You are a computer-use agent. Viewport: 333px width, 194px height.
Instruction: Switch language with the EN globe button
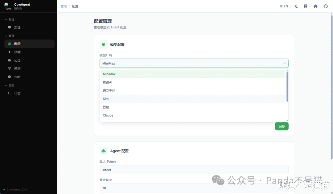[x=284, y=6]
